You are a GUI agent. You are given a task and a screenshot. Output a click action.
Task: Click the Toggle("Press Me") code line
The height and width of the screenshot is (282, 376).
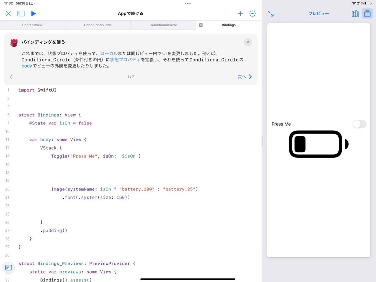pyautogui.click(x=96, y=156)
